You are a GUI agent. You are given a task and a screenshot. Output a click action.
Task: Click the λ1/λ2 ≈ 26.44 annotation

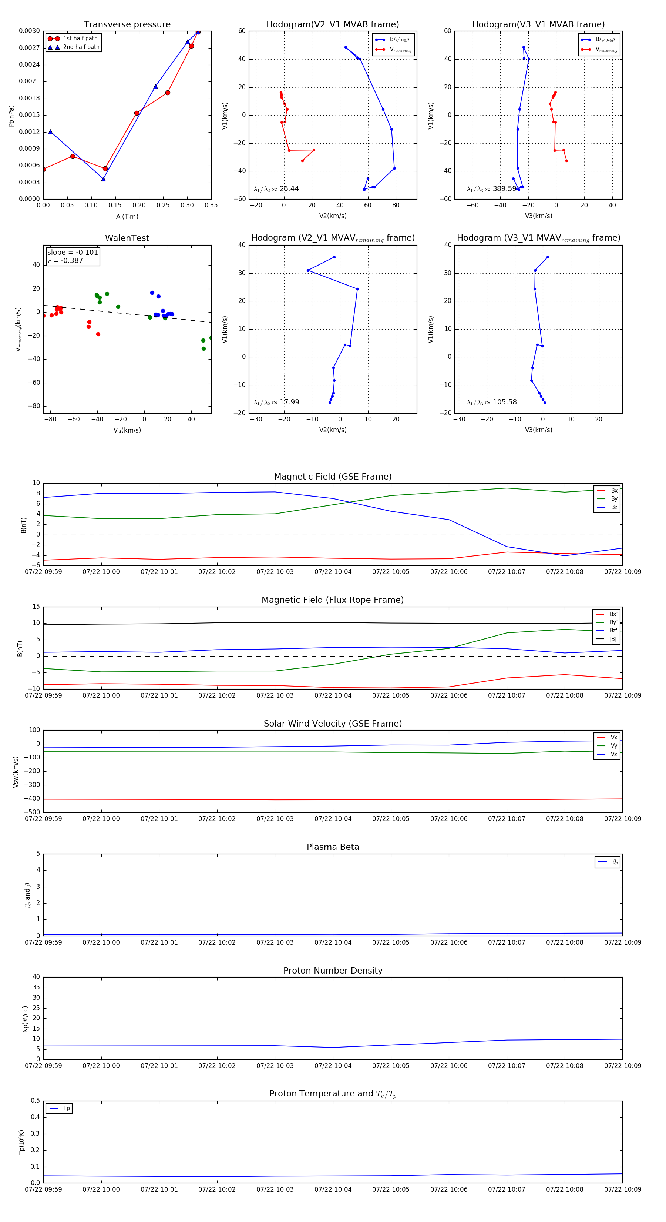276,189
